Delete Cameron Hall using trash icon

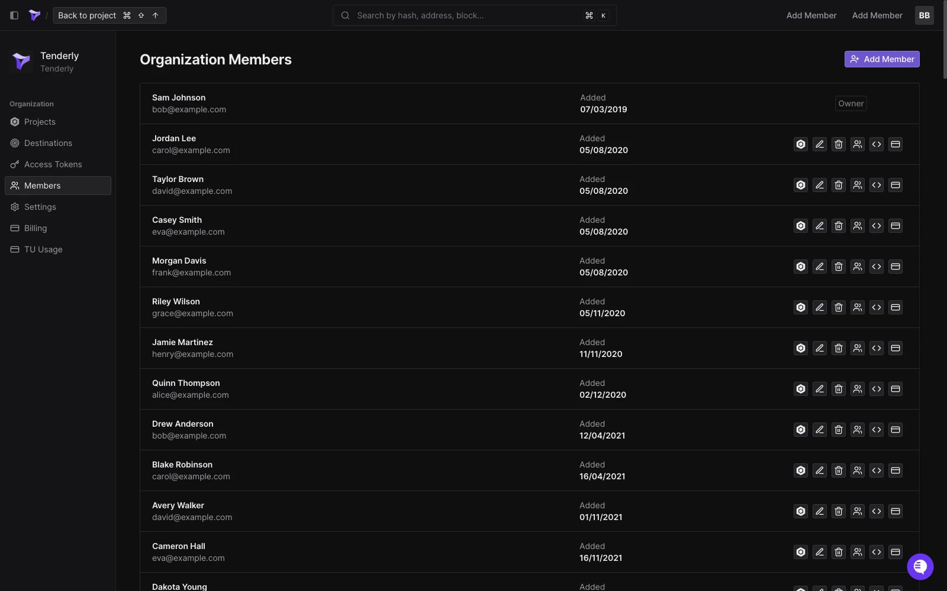[839, 552]
